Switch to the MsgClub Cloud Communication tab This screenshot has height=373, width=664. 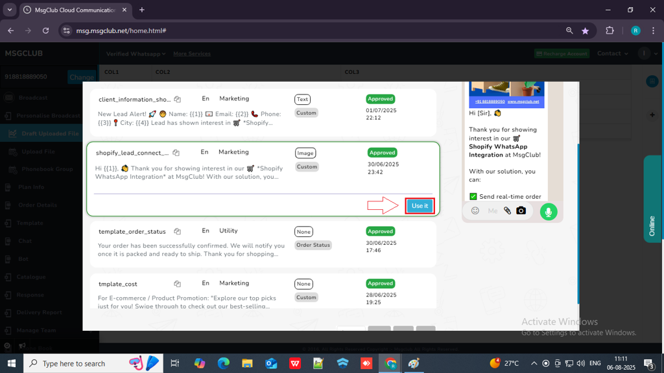[x=75, y=10]
